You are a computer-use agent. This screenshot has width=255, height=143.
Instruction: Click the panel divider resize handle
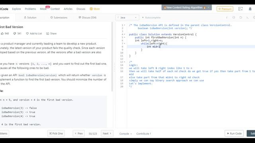114,67
